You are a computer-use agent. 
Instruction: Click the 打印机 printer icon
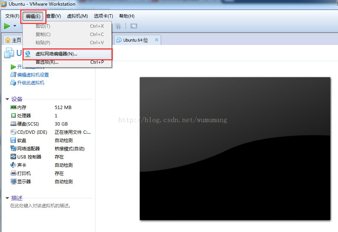13,173
